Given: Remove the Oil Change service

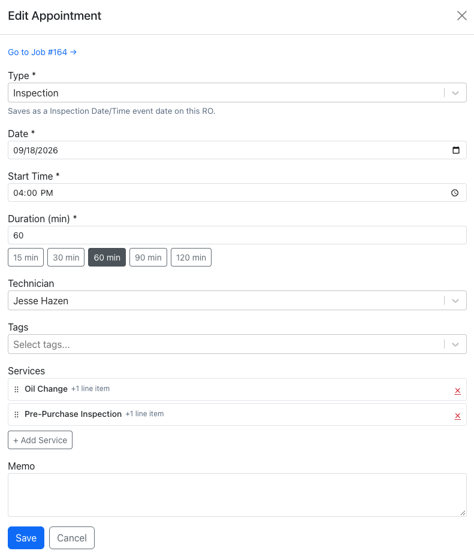Looking at the screenshot, I should (457, 390).
